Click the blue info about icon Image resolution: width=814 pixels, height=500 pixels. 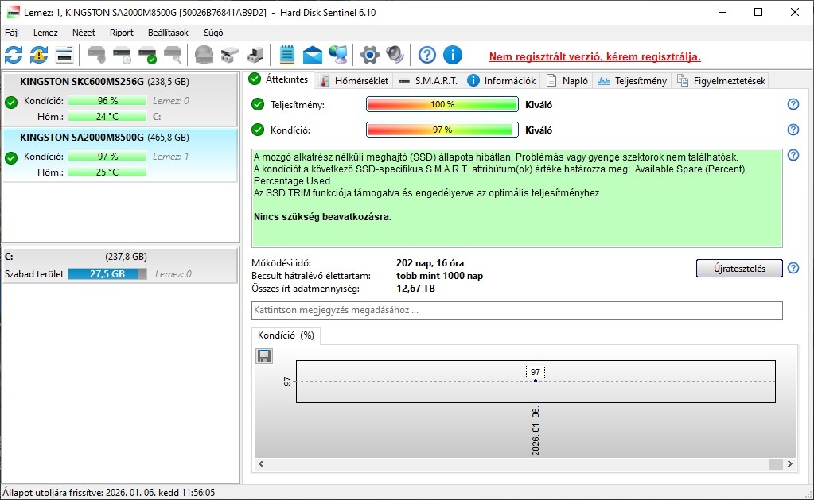pos(453,55)
